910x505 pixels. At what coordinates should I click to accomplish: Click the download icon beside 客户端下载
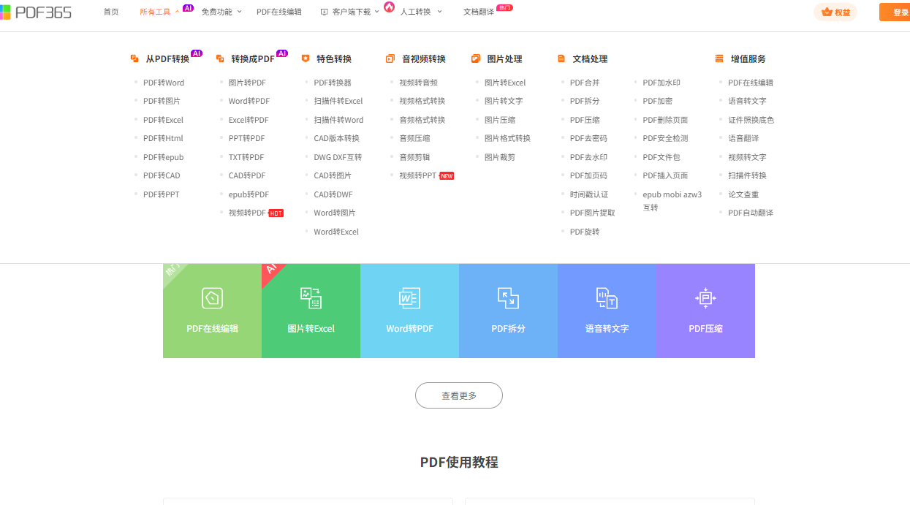pos(324,12)
